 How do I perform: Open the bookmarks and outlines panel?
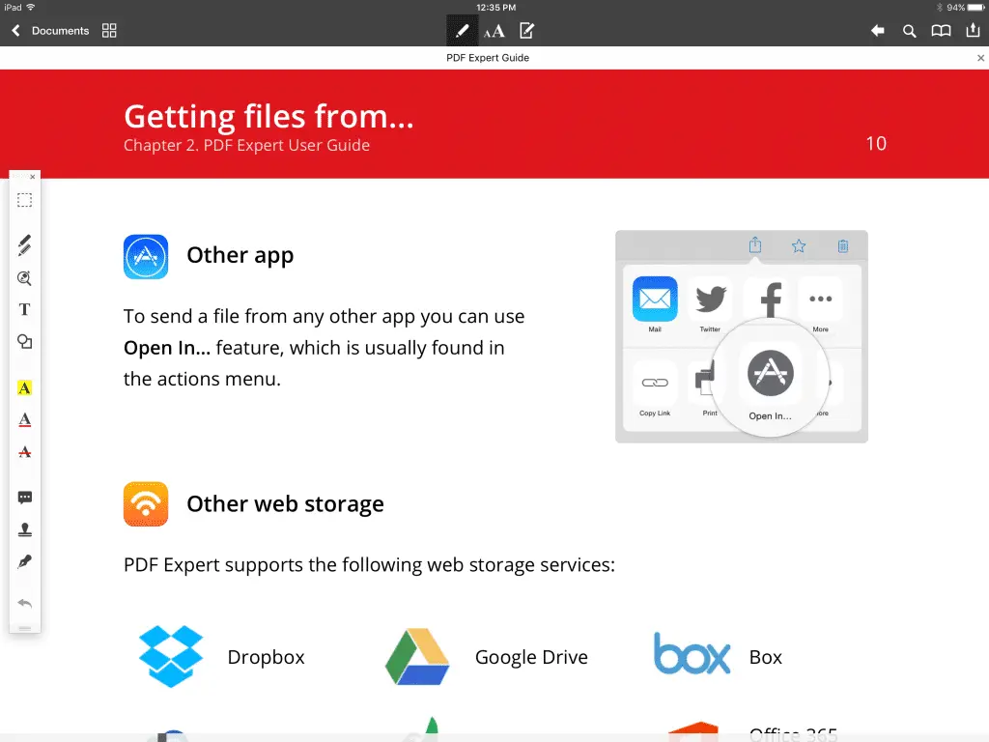pyautogui.click(x=941, y=31)
